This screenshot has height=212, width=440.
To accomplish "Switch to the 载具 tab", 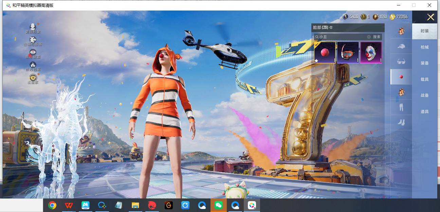I will [x=425, y=79].
